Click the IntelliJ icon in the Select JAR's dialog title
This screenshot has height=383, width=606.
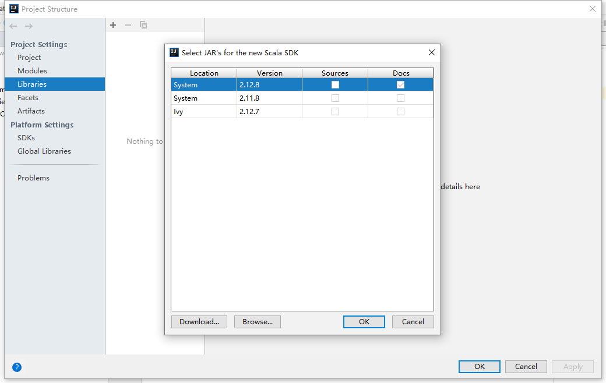[x=174, y=52]
